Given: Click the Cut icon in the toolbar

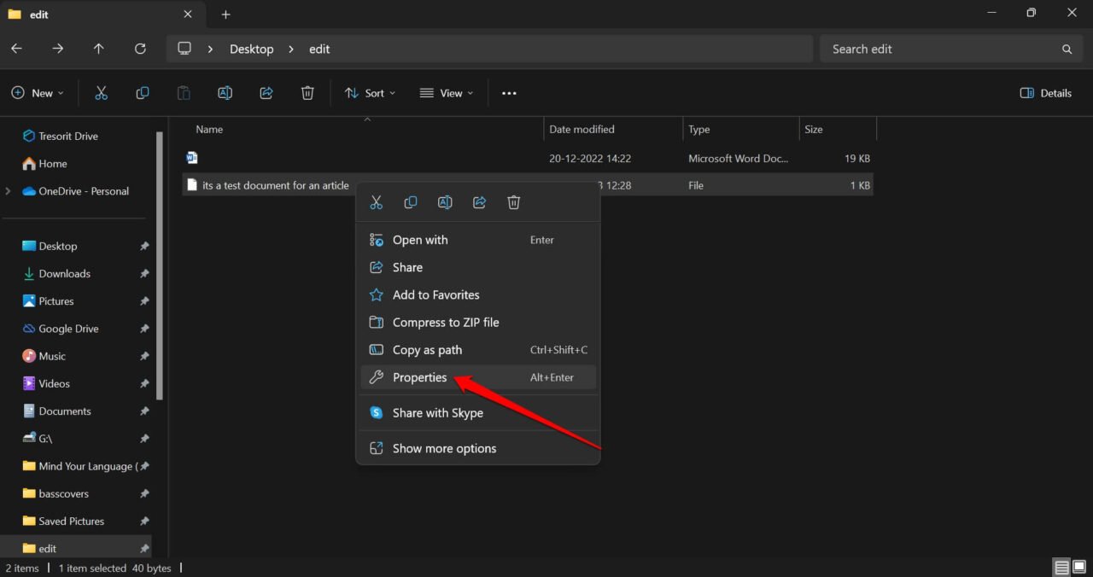Looking at the screenshot, I should [101, 92].
